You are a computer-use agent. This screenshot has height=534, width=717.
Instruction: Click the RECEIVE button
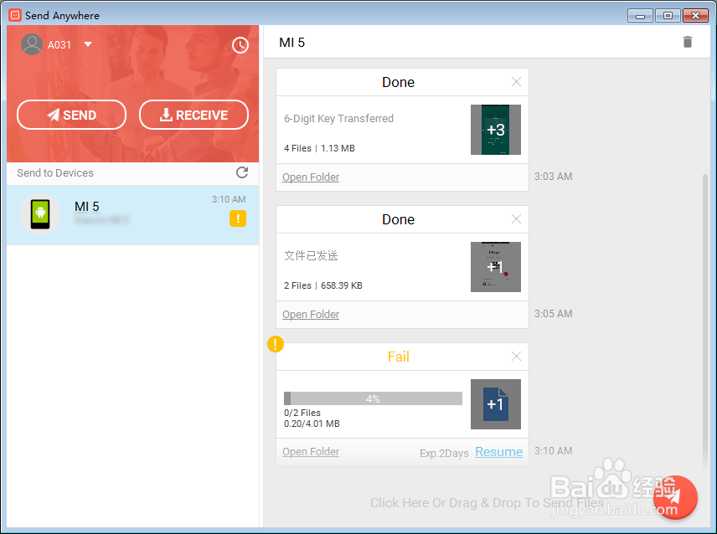(193, 115)
